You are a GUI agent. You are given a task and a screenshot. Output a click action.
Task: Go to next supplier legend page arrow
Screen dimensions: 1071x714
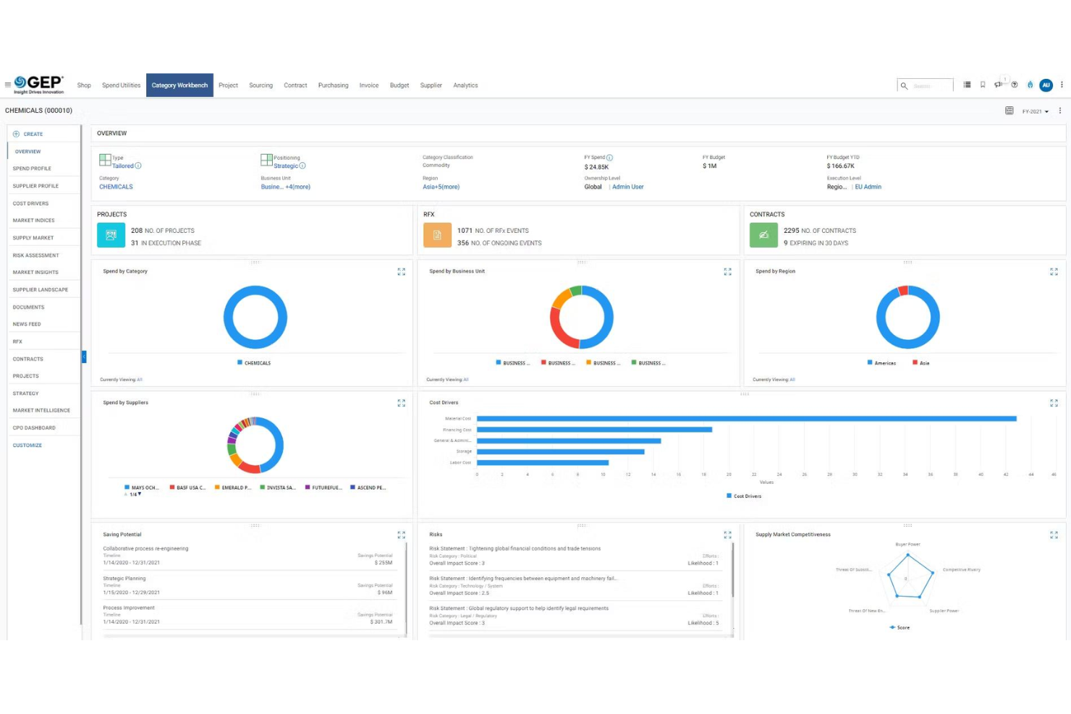[140, 494]
